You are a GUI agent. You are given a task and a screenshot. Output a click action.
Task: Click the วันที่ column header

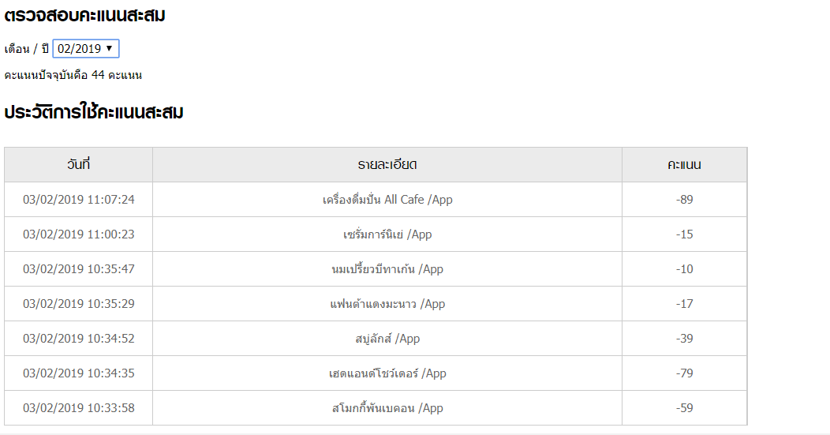pyautogui.click(x=78, y=165)
